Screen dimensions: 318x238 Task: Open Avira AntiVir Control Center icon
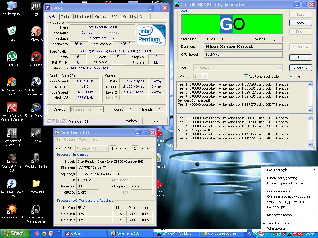(12, 107)
